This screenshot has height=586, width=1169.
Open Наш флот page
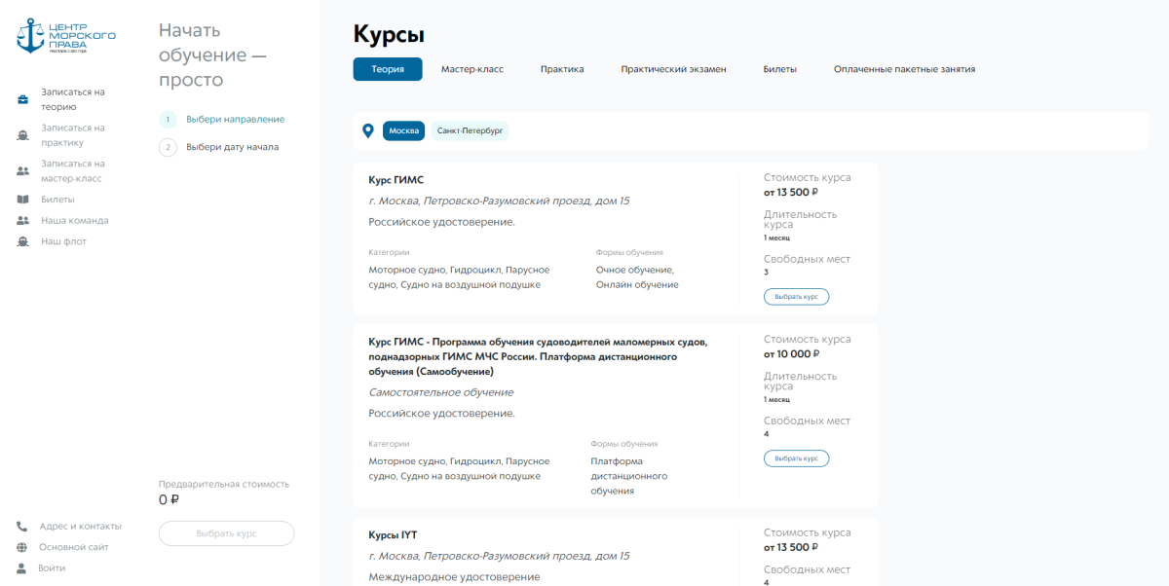[63, 241]
